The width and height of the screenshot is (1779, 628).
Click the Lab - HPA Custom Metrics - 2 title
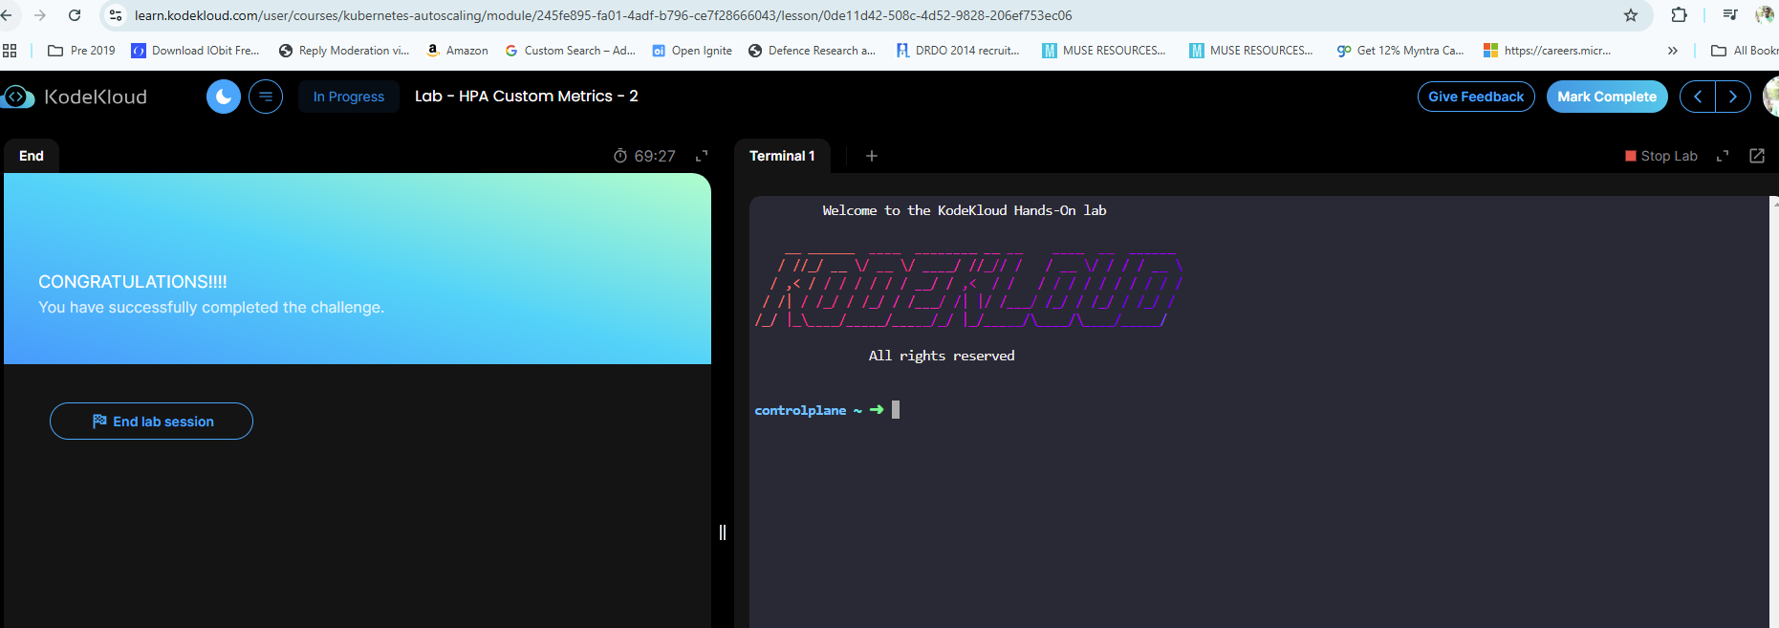coord(527,97)
